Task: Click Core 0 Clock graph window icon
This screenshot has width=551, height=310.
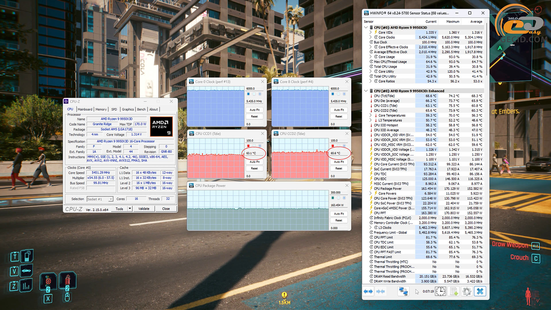Action: pos(191,82)
